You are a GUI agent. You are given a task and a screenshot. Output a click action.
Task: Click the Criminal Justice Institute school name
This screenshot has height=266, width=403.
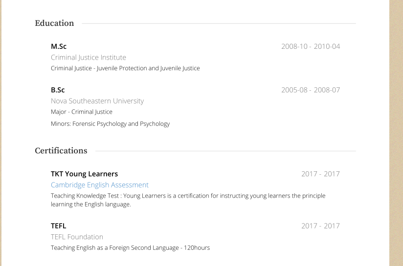tap(89, 58)
